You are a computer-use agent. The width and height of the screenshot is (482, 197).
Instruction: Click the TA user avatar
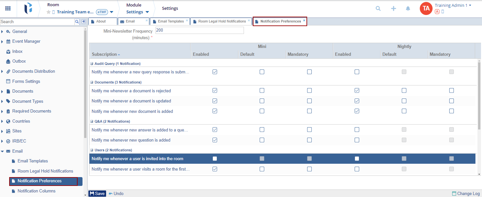426,8
